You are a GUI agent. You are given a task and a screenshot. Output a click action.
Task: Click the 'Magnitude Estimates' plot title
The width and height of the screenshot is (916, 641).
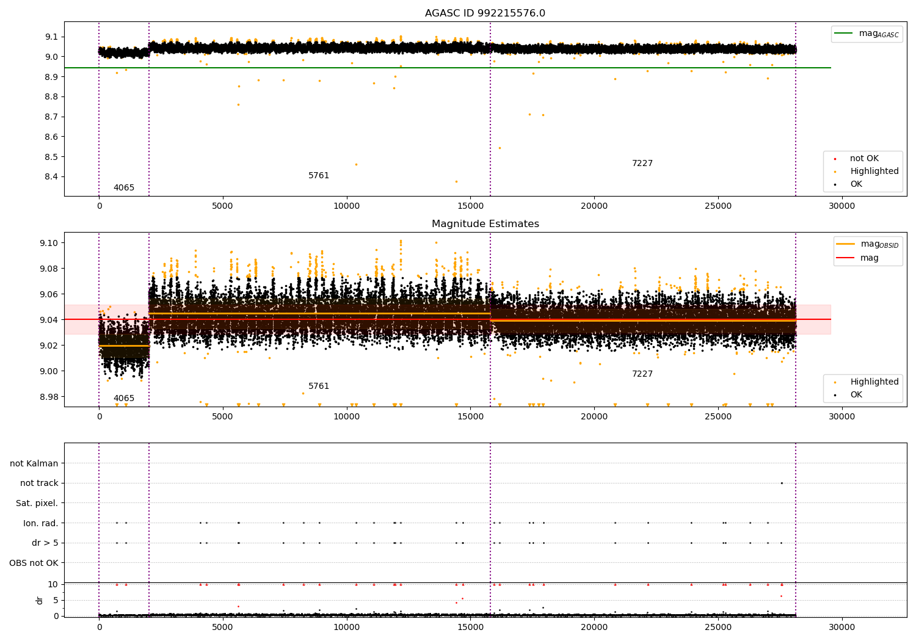click(x=485, y=224)
